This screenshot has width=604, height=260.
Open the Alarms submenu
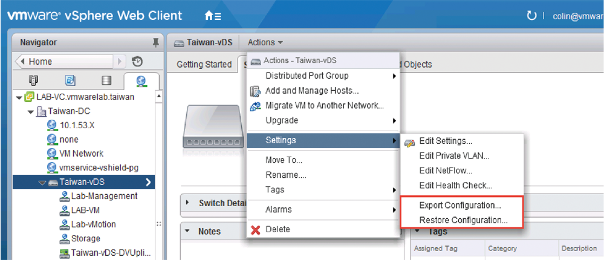coord(323,210)
